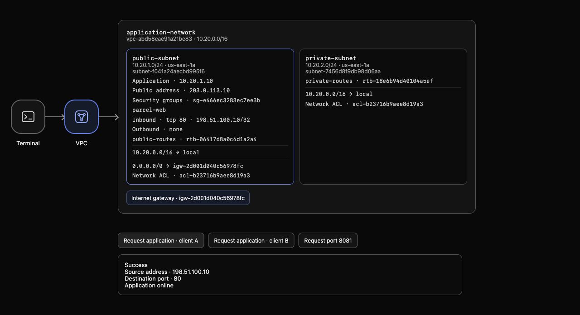Click the parcel-web security group name
Screen dimensions: 580x315
[x=149, y=110]
